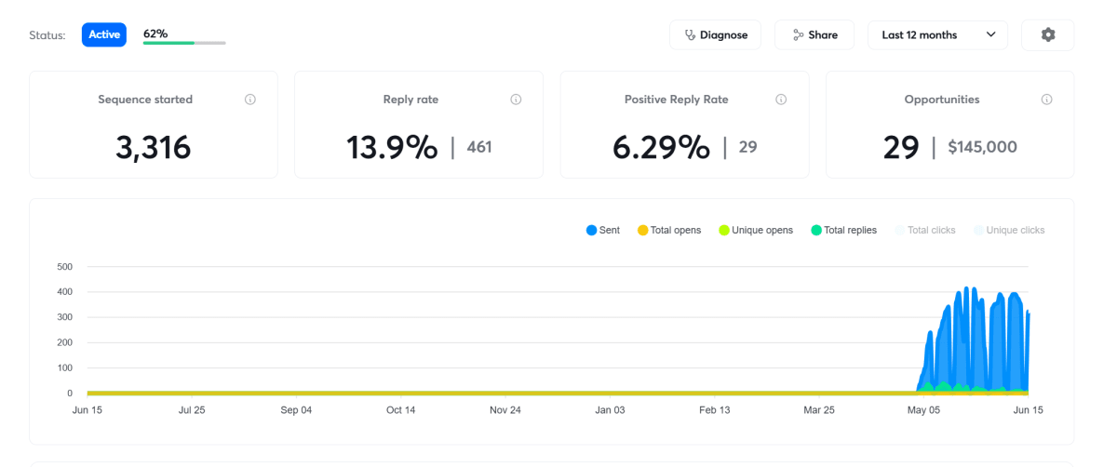Open the Diagnose stethoscope button
This screenshot has height=467, width=1117.
pyautogui.click(x=715, y=35)
